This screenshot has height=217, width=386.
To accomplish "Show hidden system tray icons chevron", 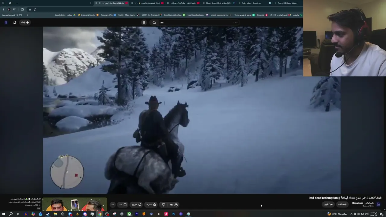I will point(351,214).
